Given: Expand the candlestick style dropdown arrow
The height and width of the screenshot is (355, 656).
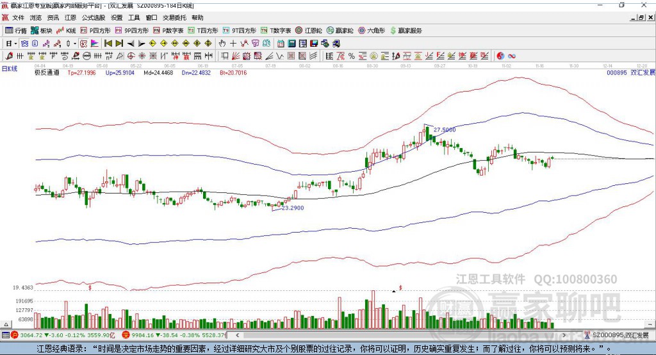Looking at the screenshot, I should point(75,44).
